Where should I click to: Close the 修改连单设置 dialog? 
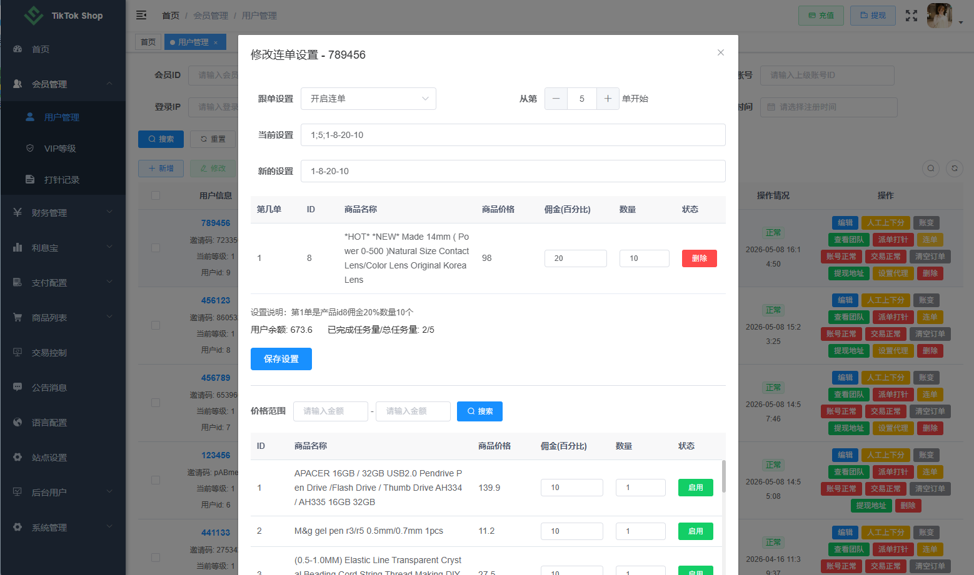click(721, 52)
